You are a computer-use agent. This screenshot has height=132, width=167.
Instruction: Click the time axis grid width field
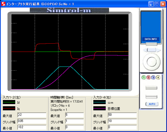pyautogui.click(x=74, y=121)
